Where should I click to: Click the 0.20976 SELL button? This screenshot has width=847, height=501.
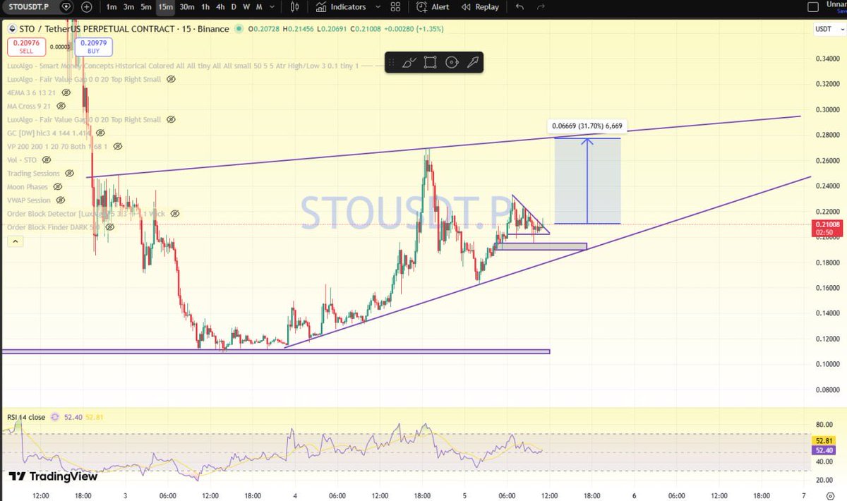[x=27, y=47]
